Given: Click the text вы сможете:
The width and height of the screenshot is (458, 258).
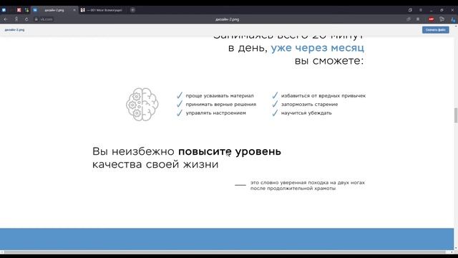Looking at the screenshot, I should 329,61.
